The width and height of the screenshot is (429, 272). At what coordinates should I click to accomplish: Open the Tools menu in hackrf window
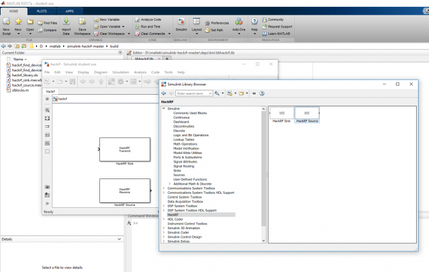point(169,72)
